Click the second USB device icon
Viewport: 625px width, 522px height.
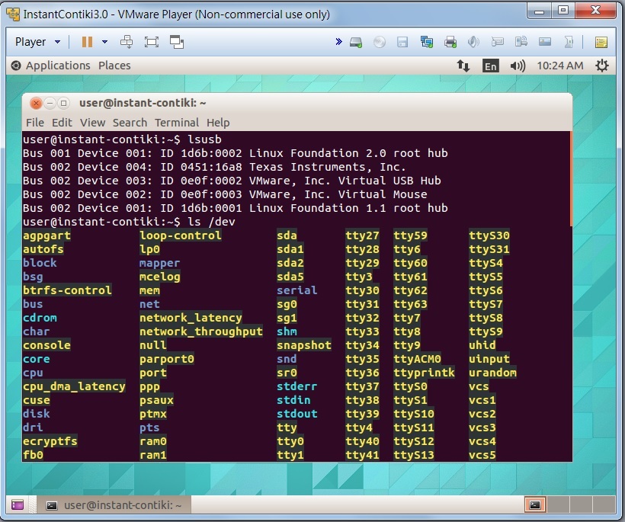click(521, 41)
